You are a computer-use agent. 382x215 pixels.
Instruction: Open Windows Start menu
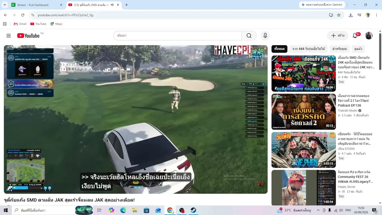click(x=6, y=210)
